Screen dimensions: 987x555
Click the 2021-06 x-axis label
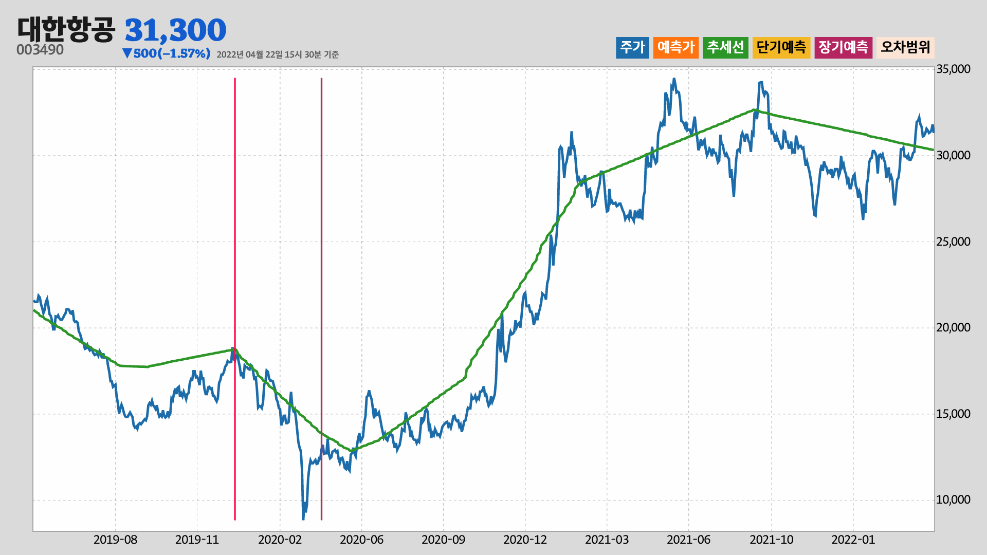688,540
